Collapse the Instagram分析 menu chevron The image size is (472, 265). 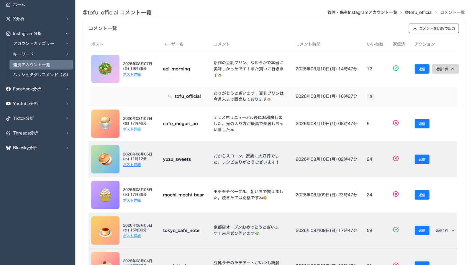[67, 34]
